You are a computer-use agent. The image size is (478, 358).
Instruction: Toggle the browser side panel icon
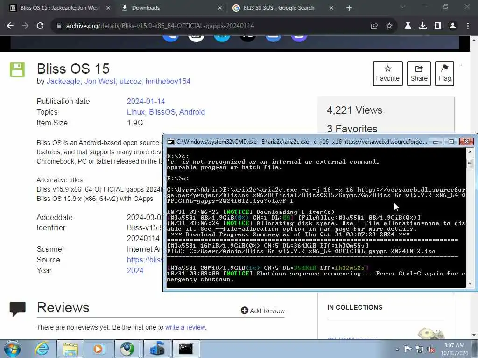click(x=438, y=26)
